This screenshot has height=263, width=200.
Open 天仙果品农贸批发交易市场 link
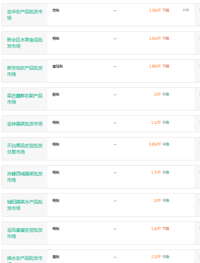(x=25, y=149)
